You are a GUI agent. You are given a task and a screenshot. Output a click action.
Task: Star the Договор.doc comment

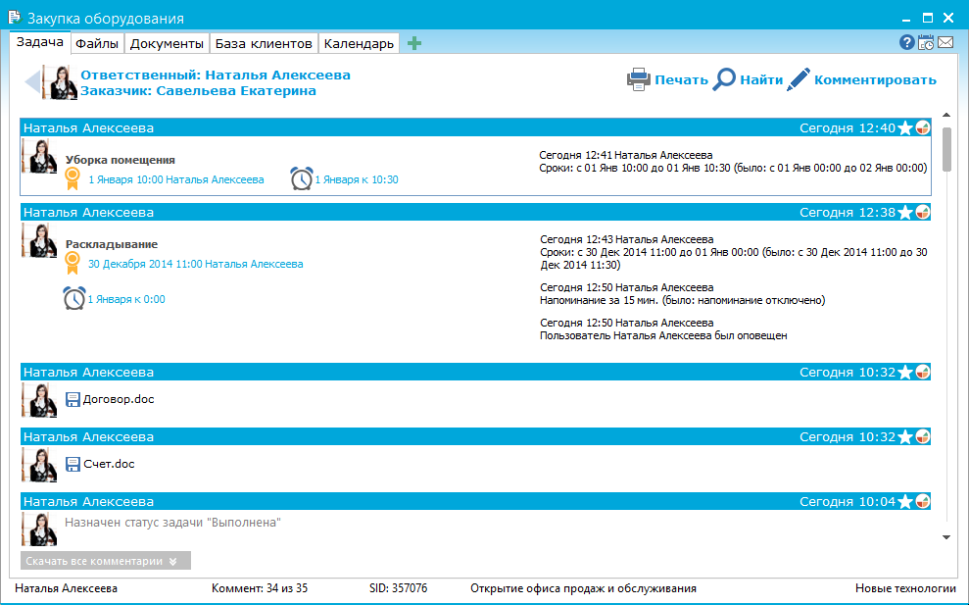(x=905, y=372)
